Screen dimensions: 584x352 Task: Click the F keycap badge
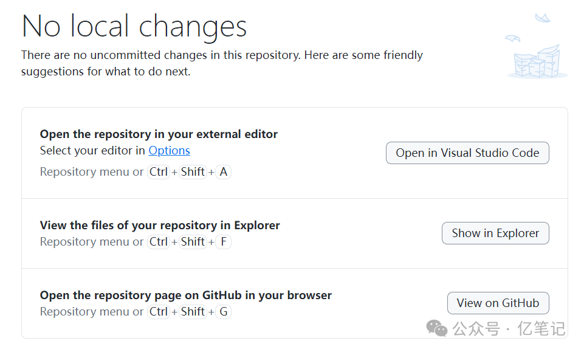(223, 241)
